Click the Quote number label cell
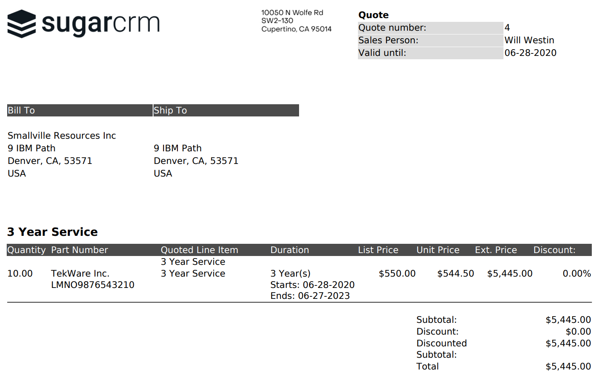The image size is (604, 380). (430, 28)
